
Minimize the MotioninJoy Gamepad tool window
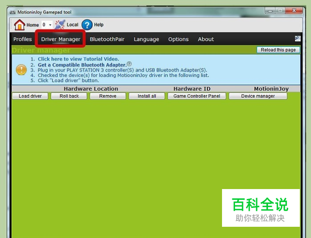coord(270,11)
